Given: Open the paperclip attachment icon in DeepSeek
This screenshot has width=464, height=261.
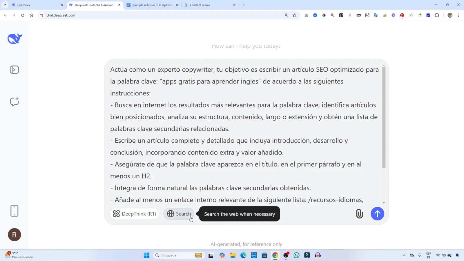Looking at the screenshot, I should tap(359, 214).
